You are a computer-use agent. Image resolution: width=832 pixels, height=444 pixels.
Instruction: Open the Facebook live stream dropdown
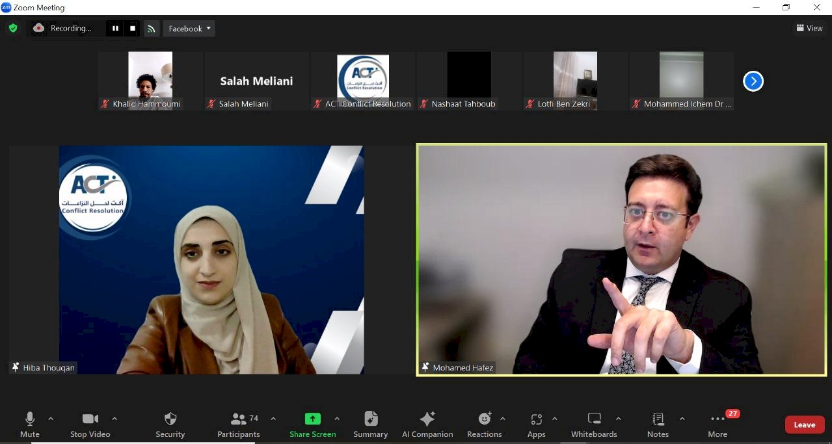pos(189,29)
